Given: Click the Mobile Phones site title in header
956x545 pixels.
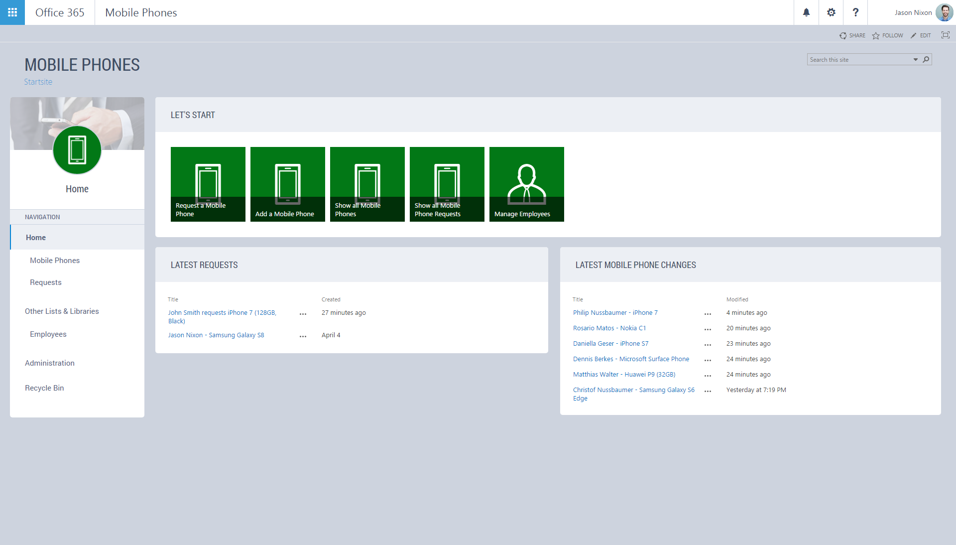Looking at the screenshot, I should click(x=141, y=12).
